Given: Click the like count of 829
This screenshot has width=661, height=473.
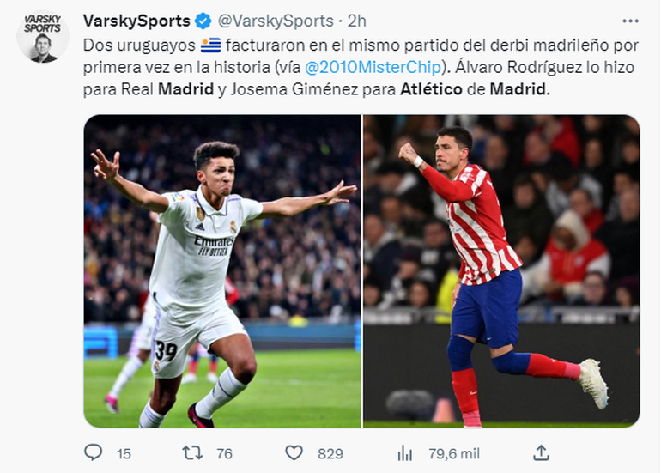Looking at the screenshot, I should [x=330, y=454].
